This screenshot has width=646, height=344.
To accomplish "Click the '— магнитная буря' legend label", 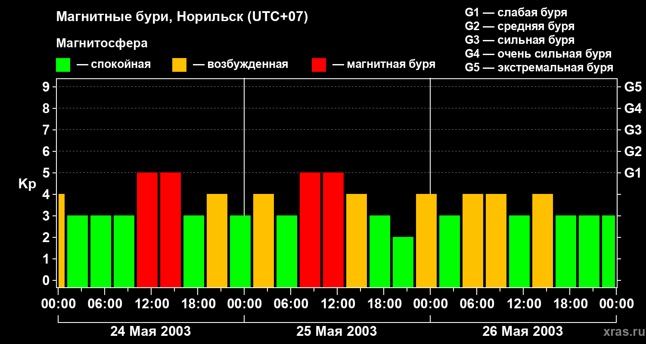I will (x=384, y=64).
